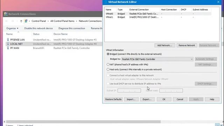Open the Organize dropdown menu
The image size is (224, 126).
[12, 28]
